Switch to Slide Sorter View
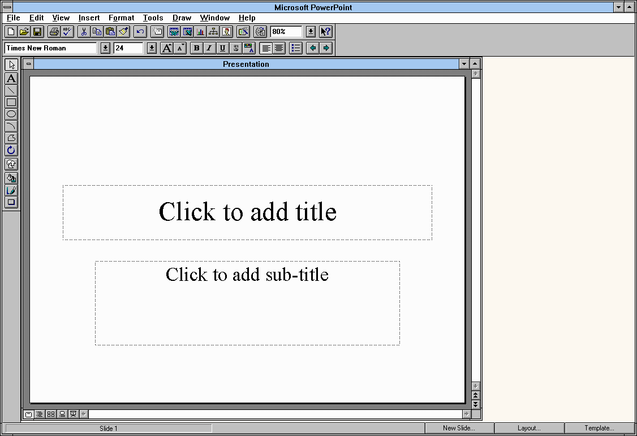The height and width of the screenshot is (436, 637). tap(51, 414)
